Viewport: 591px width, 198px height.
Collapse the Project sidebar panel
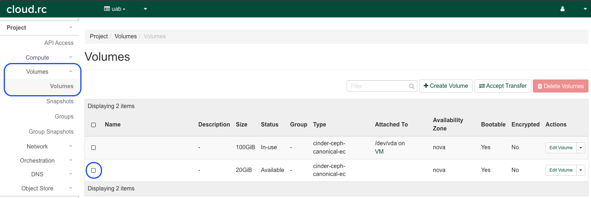(x=40, y=28)
